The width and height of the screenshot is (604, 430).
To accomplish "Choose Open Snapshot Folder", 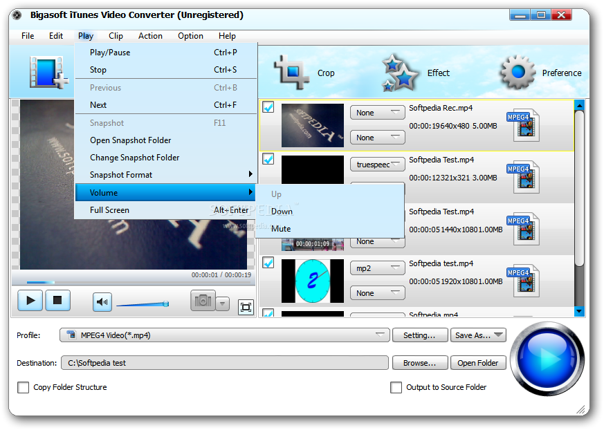I will tap(165, 140).
